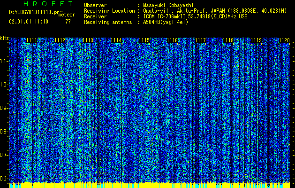Click the Observer label

[95, 5]
